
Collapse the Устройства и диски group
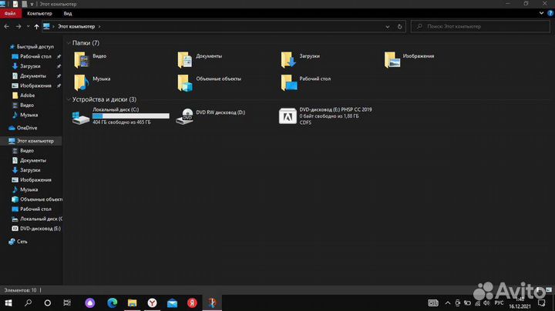(x=69, y=99)
